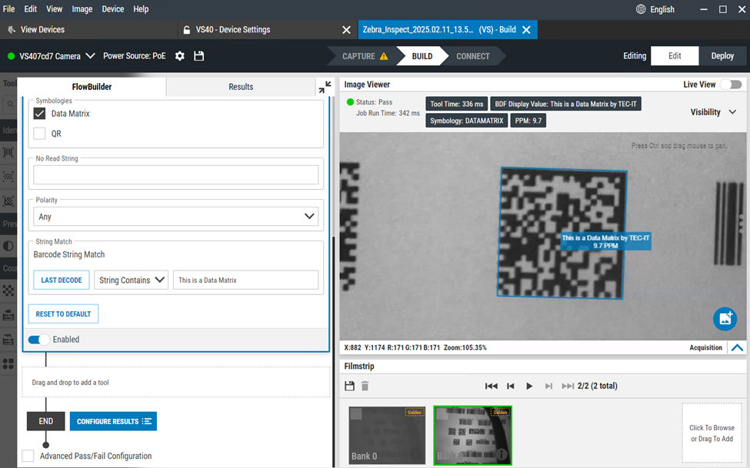Viewport: 750px width, 468px height.
Task: Collapse the FlowBuilder panel with arrows icon
Action: click(x=325, y=87)
